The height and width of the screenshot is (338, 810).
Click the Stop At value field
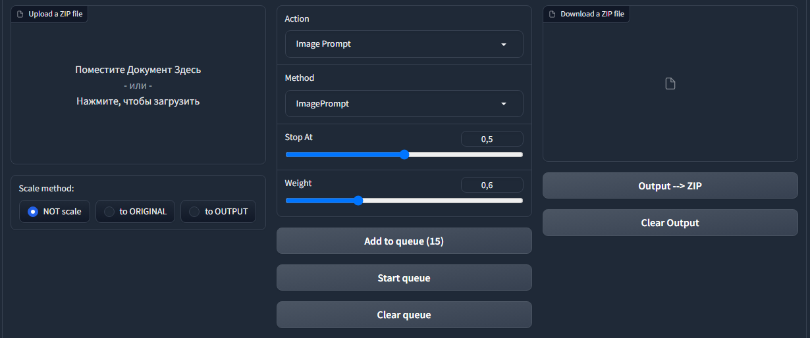491,139
